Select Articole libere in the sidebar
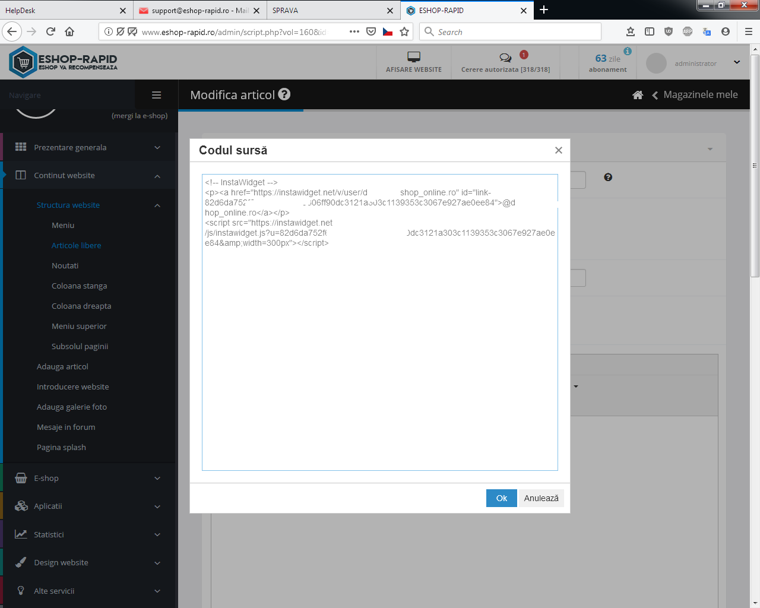The width and height of the screenshot is (760, 608). click(x=76, y=245)
